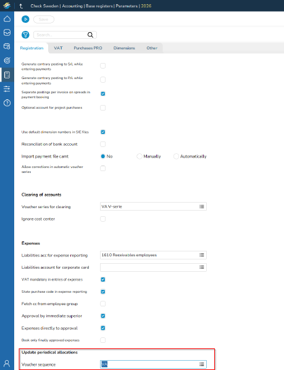
Task: Click Base registers in the breadcrumb
Action: [x=99, y=6]
